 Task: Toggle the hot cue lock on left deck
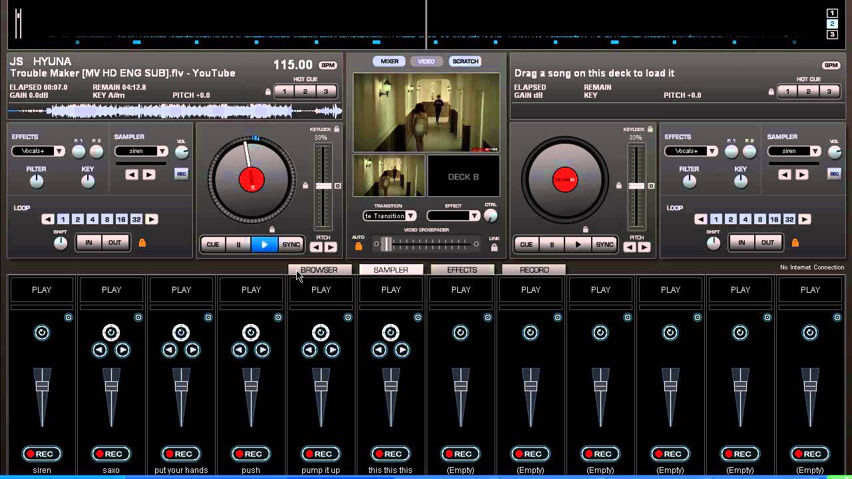pyautogui.click(x=268, y=92)
